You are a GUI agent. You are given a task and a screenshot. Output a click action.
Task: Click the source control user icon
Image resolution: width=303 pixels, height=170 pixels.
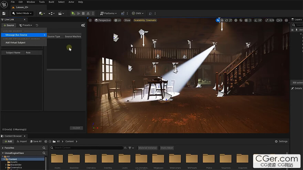(123, 13)
